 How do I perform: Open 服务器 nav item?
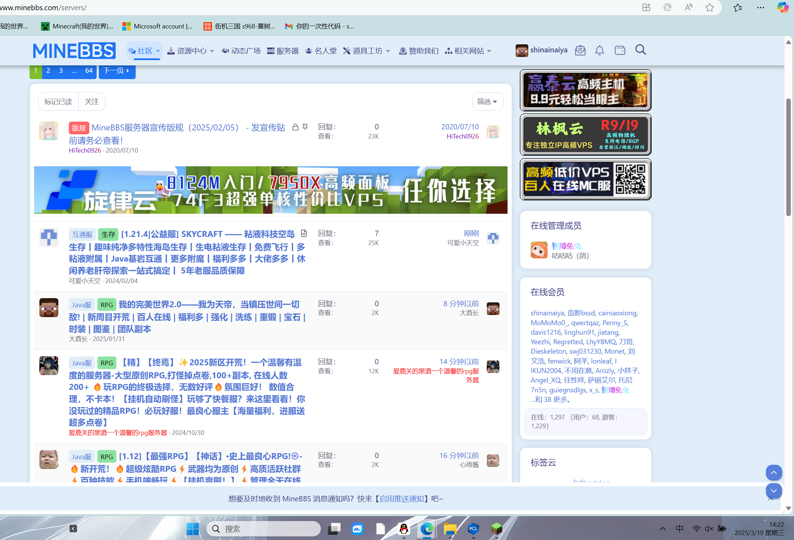(x=283, y=51)
